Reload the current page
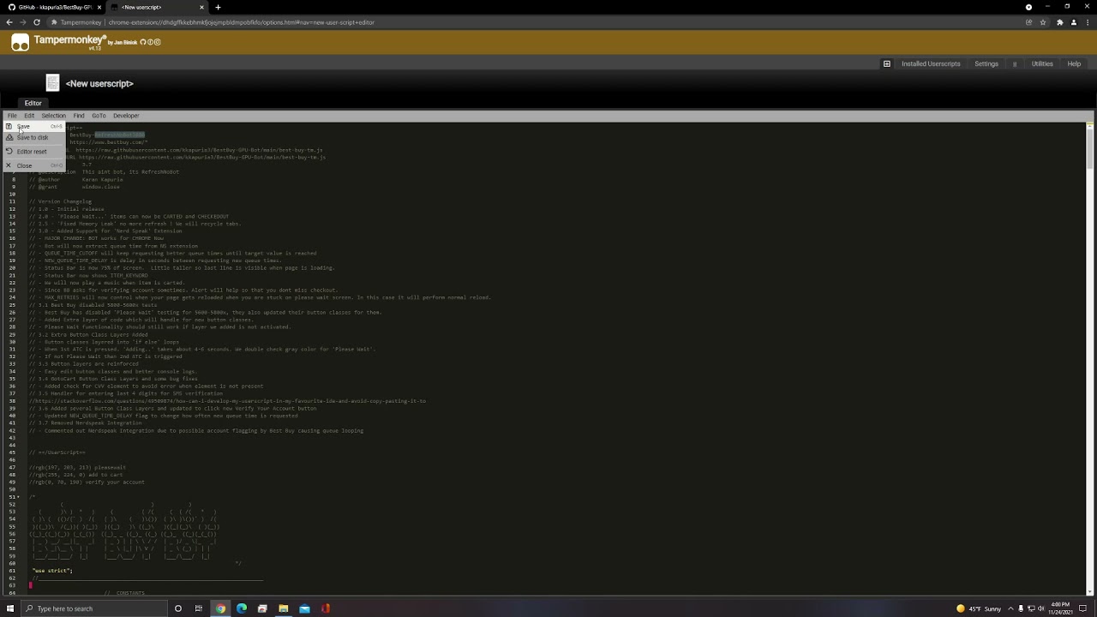1097x617 pixels. pos(39,22)
